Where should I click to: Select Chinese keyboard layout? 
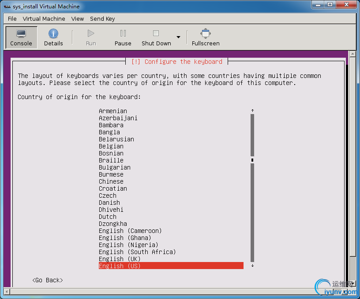point(111,181)
